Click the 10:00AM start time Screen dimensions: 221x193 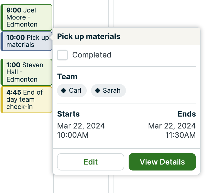pos(73,135)
